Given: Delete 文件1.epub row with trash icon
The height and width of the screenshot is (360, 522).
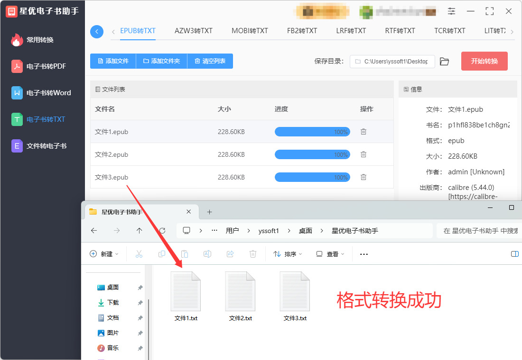Looking at the screenshot, I should click(x=364, y=132).
